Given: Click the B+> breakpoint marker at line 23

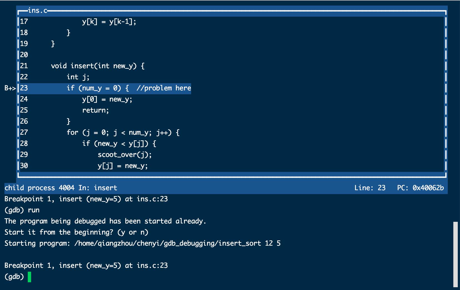Looking at the screenshot, I should pos(10,88).
